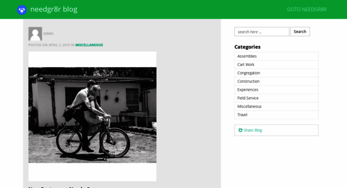Viewport: 347px width, 188px height.
Task: Click the Categories heading
Action: [247, 47]
